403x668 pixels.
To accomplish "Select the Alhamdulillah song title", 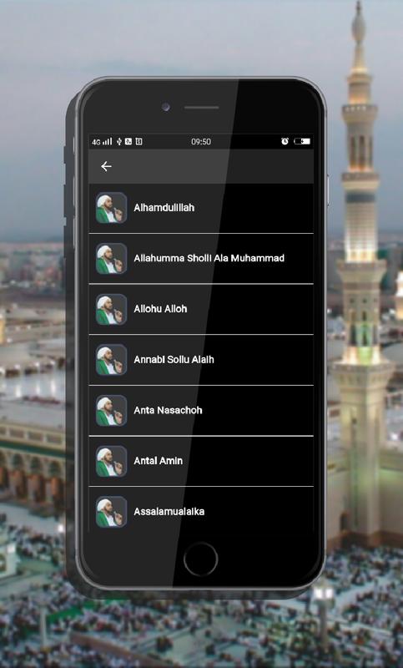I will click(x=164, y=207).
